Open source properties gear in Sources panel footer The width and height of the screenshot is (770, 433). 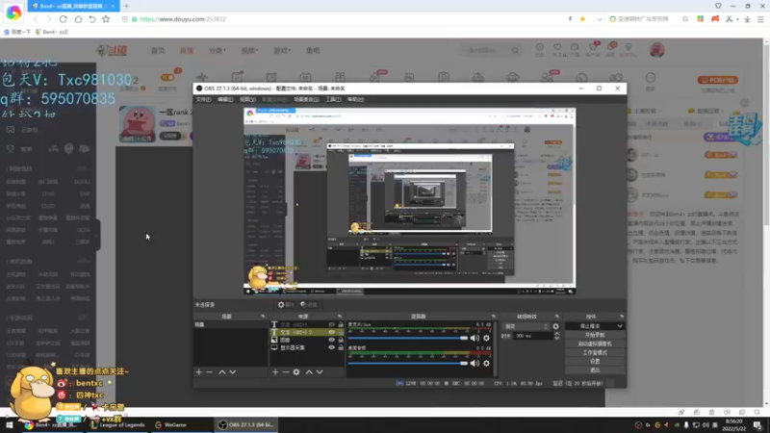pyautogui.click(x=296, y=372)
